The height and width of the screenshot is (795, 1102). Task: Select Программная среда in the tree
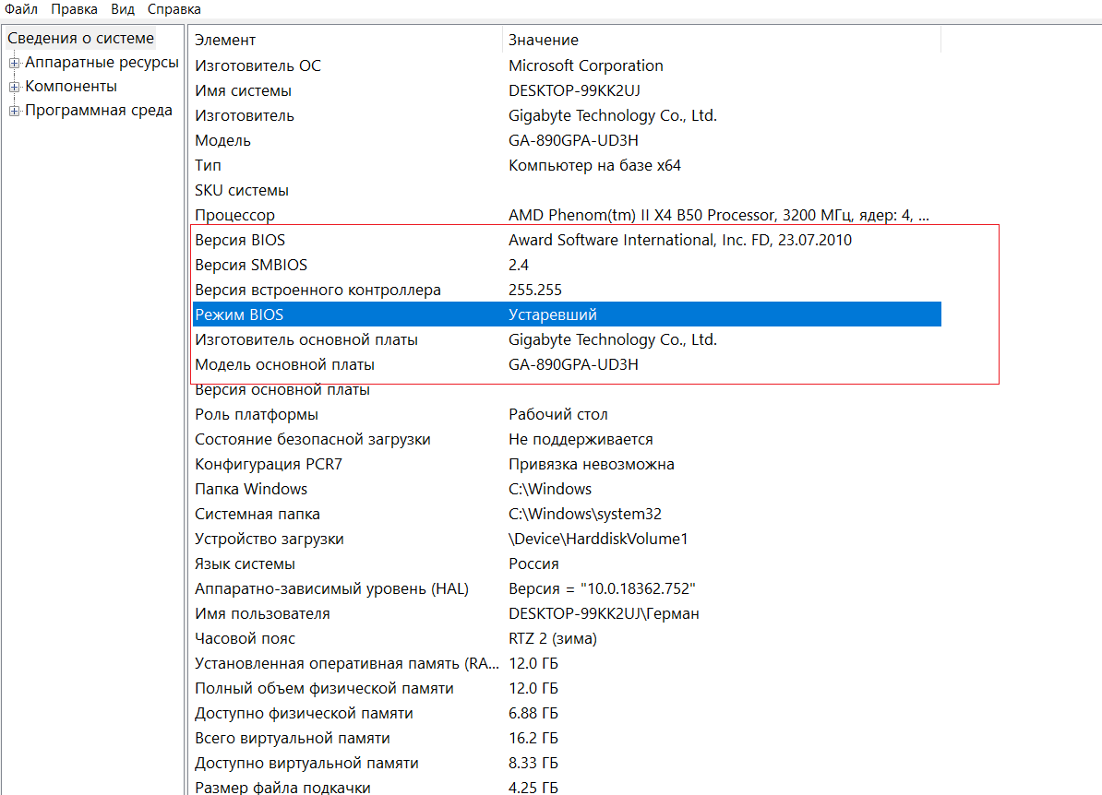pos(99,111)
